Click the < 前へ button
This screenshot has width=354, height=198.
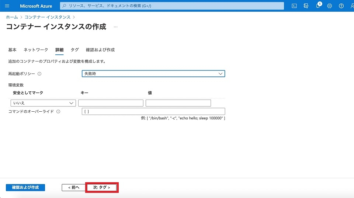74,187
